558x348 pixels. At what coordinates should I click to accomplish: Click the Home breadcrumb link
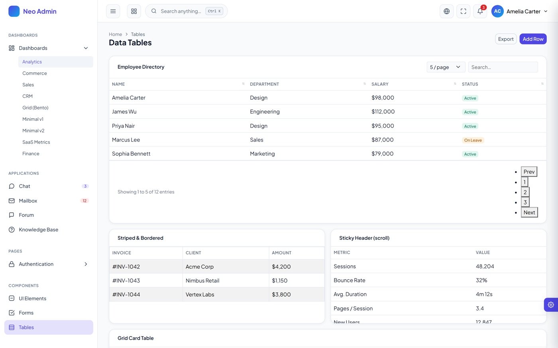tap(115, 34)
